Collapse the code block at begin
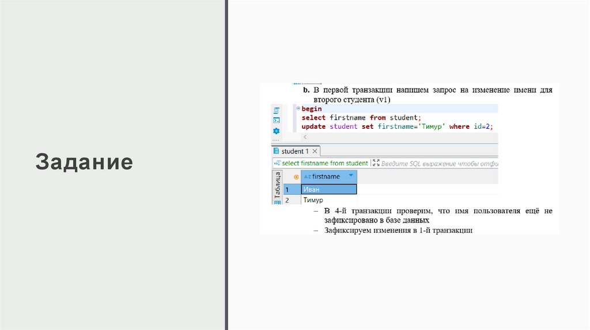590x330 pixels. tap(297, 109)
